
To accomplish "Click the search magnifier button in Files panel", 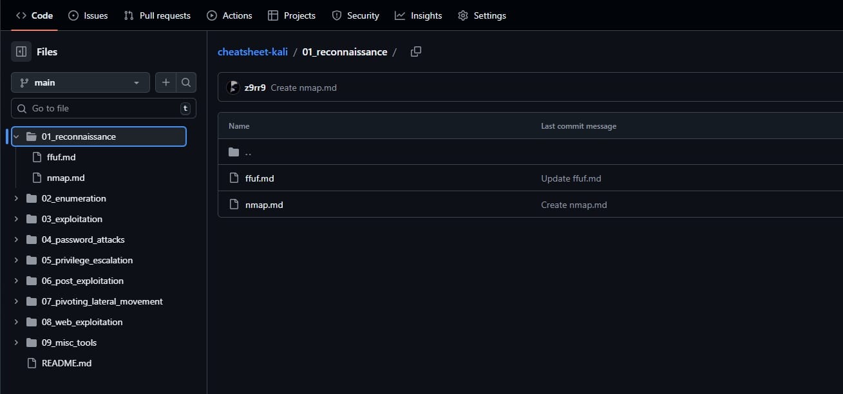I will point(186,82).
